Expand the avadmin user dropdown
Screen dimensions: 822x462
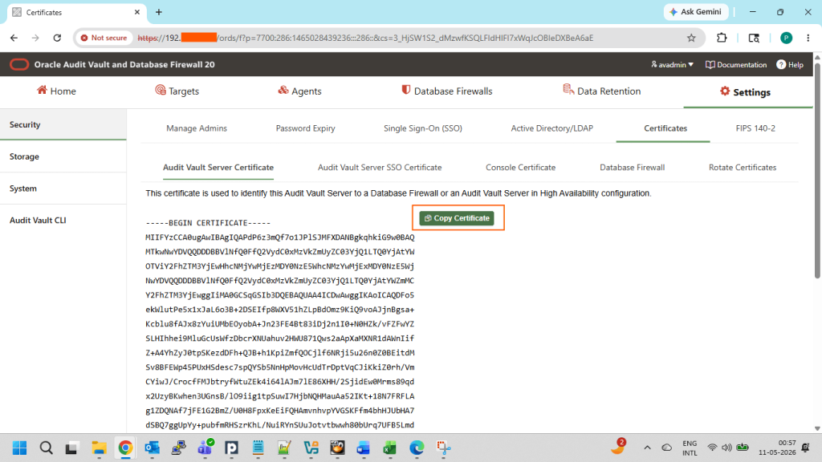672,64
